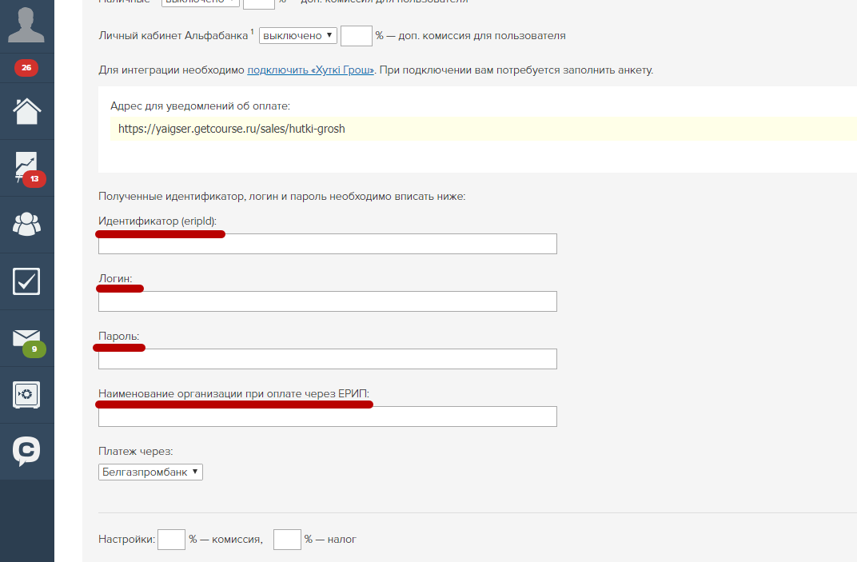Click the налог percent settings field

pos(287,540)
